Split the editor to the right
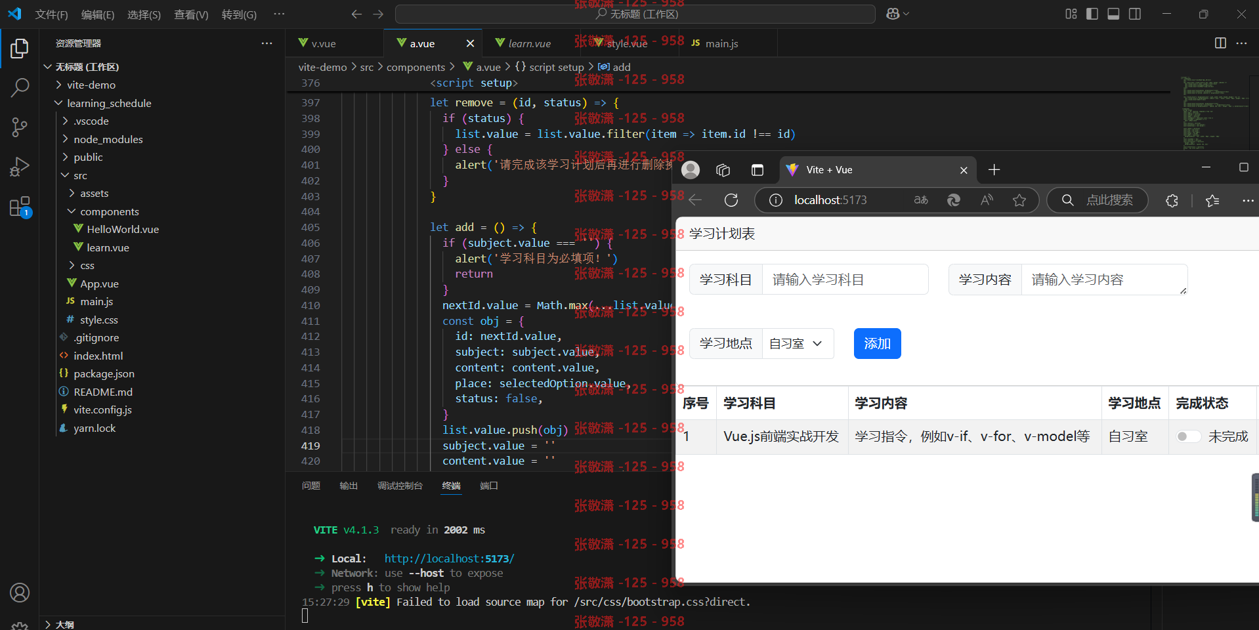Screen dimensions: 1259x630 pyautogui.click(x=1220, y=43)
